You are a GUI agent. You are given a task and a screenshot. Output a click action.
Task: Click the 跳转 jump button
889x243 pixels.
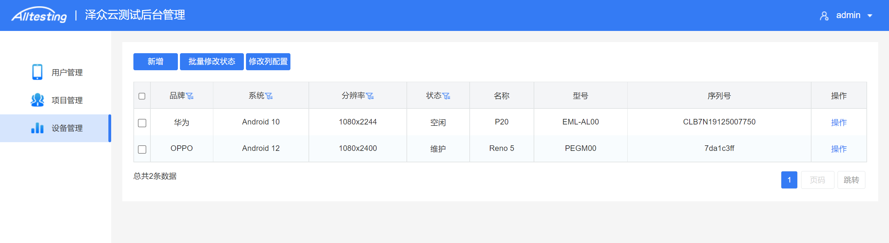click(x=851, y=180)
